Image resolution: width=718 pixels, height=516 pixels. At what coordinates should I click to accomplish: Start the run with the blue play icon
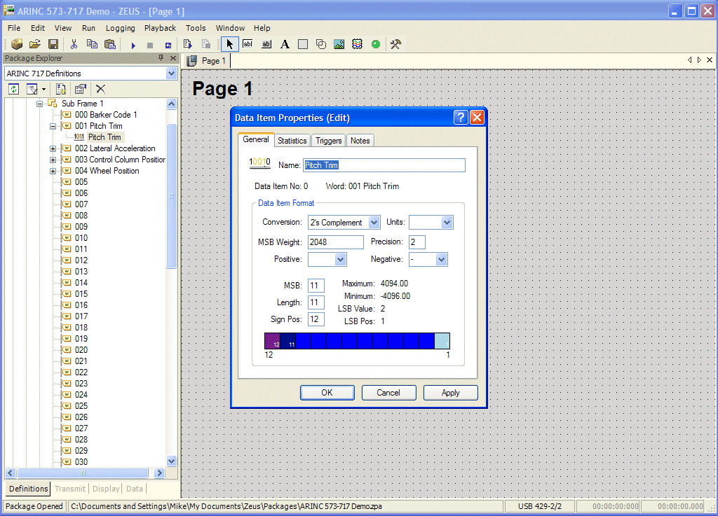click(x=133, y=46)
